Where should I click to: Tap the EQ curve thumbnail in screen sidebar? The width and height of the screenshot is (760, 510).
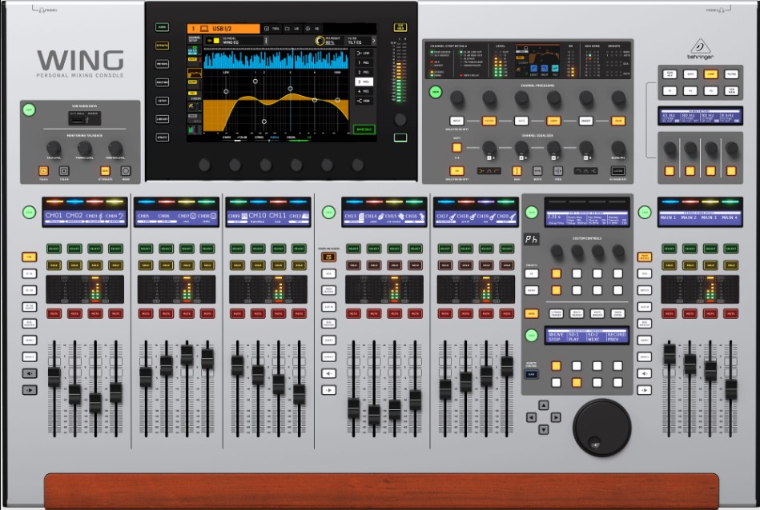(195, 74)
